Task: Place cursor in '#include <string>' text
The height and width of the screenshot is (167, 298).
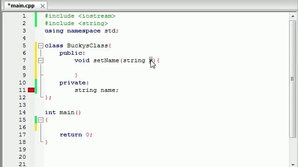Action: coord(76,23)
